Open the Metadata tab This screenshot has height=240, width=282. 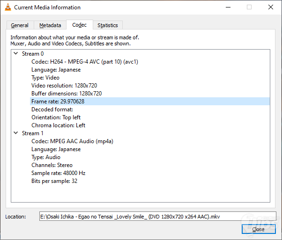(50, 25)
